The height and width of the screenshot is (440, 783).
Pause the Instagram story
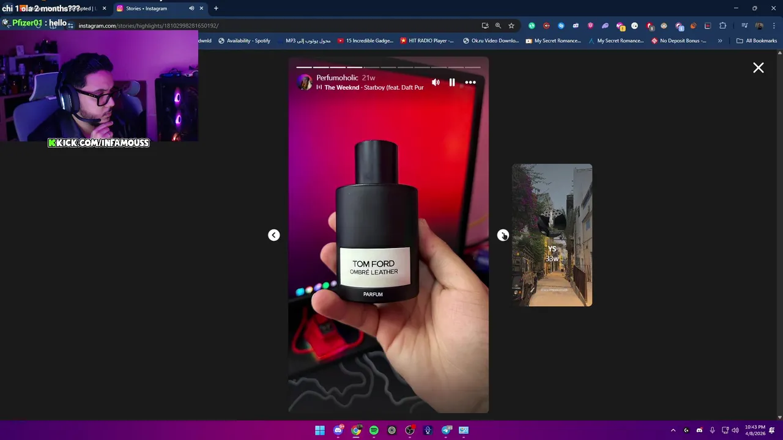(x=452, y=82)
